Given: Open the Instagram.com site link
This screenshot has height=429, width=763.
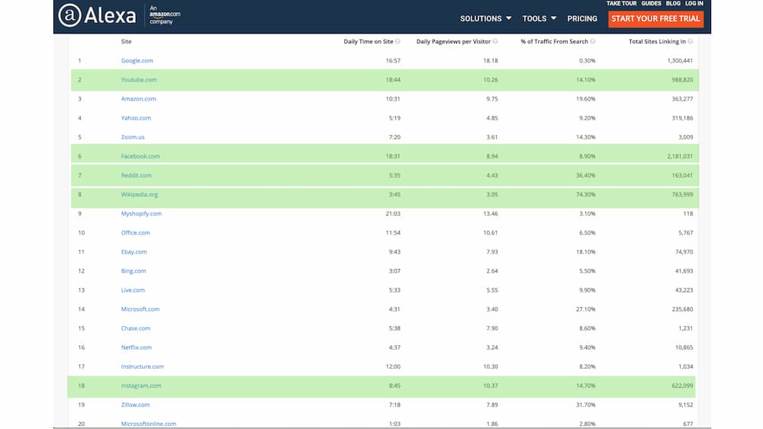Looking at the screenshot, I should click(140, 386).
